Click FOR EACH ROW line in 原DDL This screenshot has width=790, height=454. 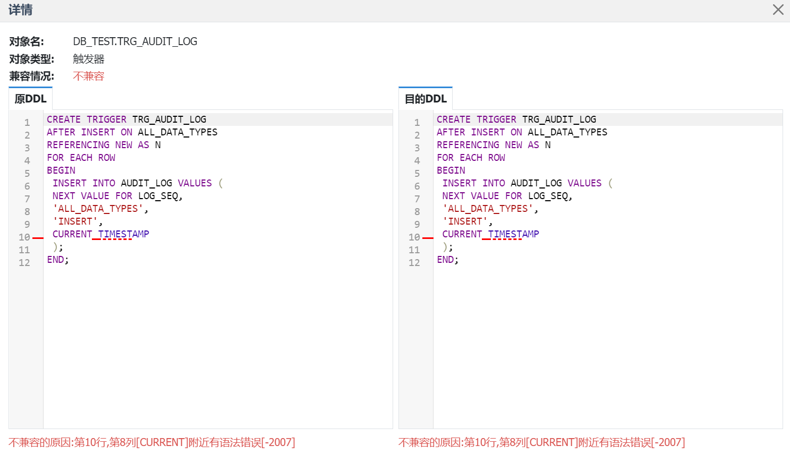point(81,158)
